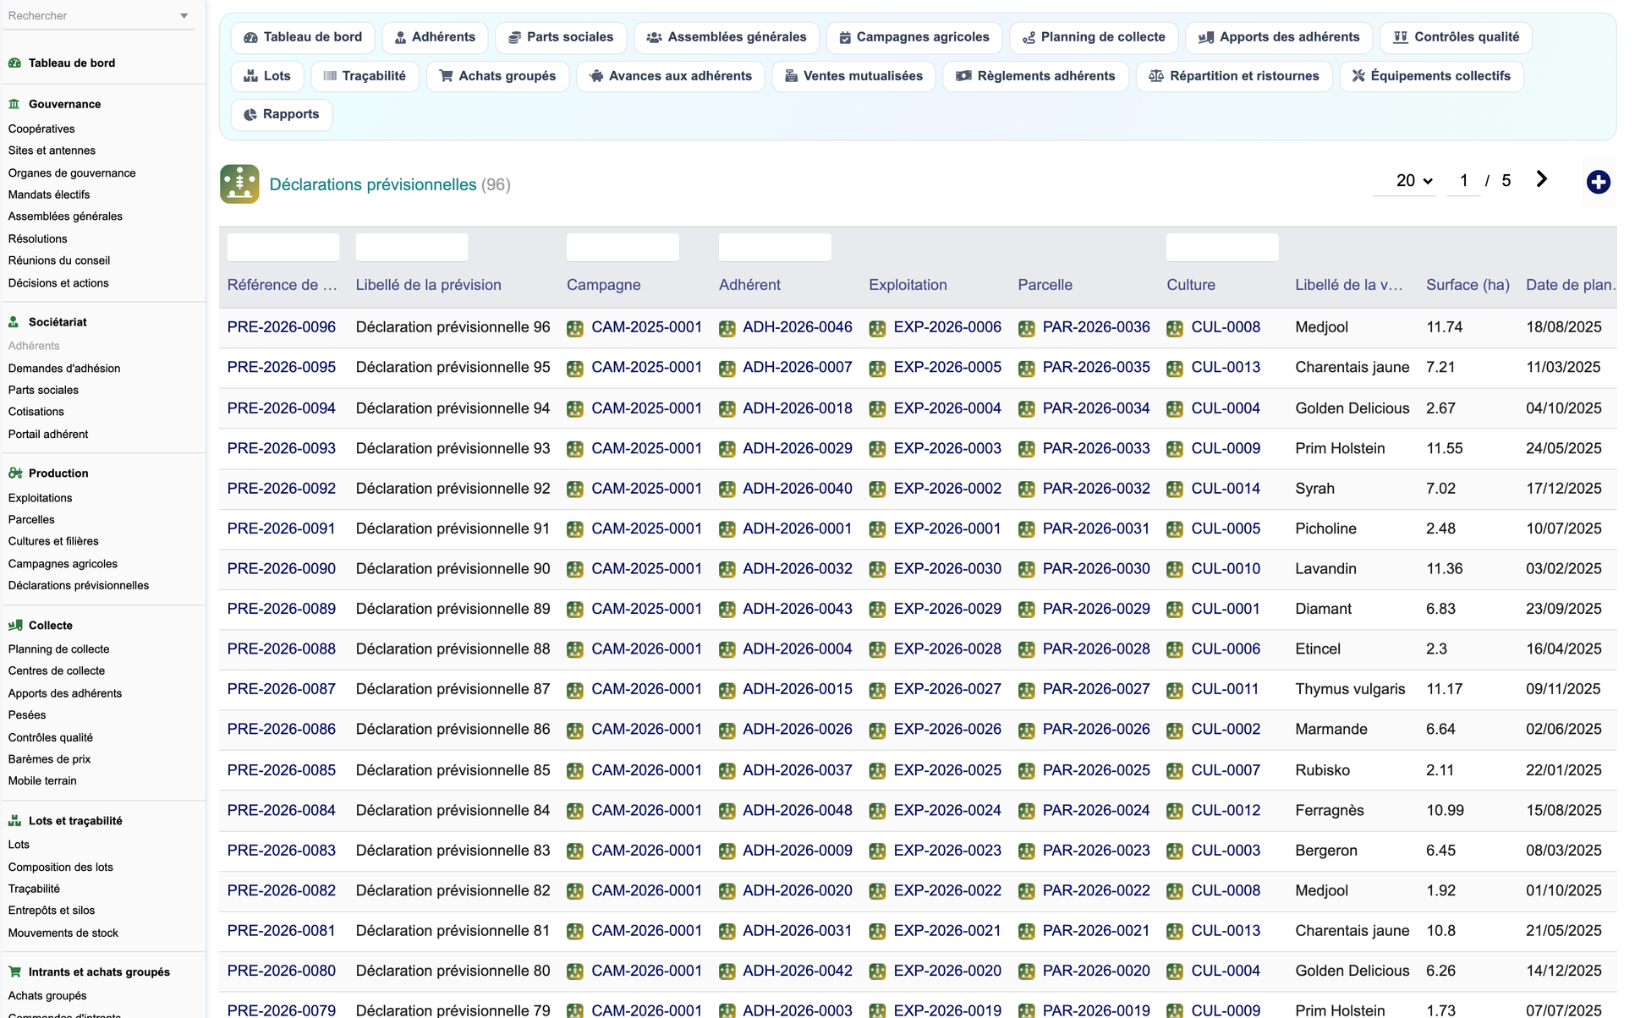The image size is (1646, 1018).
Task: Open Coopératives in the sidebar
Action: (x=41, y=129)
